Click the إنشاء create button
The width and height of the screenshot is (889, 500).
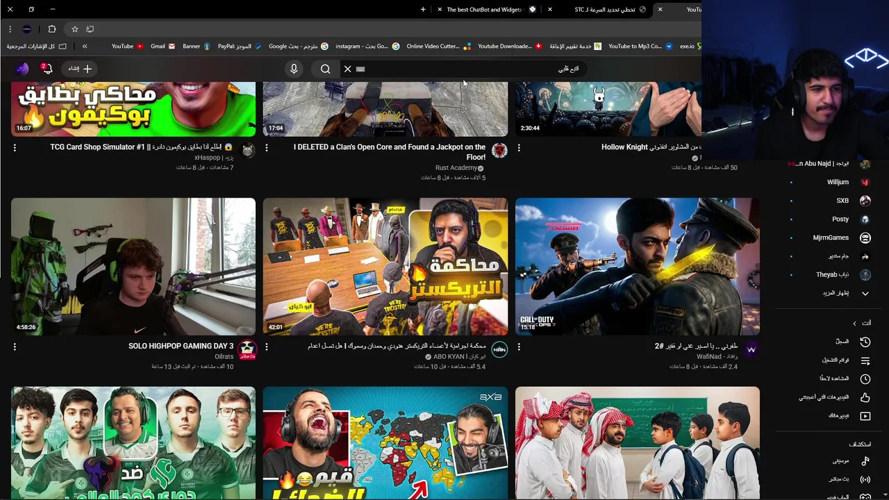tap(81, 69)
